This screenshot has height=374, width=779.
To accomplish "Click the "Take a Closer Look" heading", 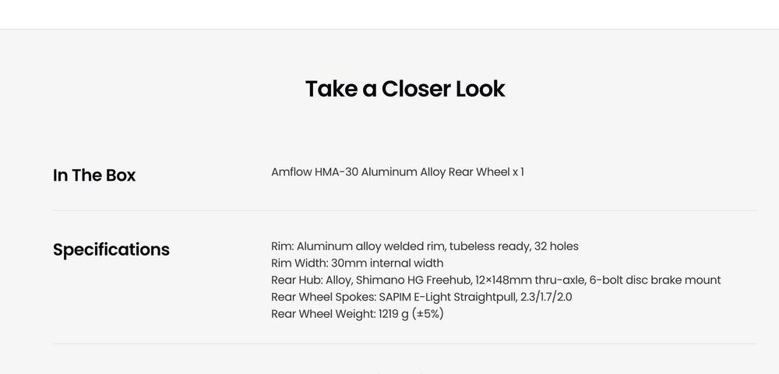I will [x=404, y=89].
